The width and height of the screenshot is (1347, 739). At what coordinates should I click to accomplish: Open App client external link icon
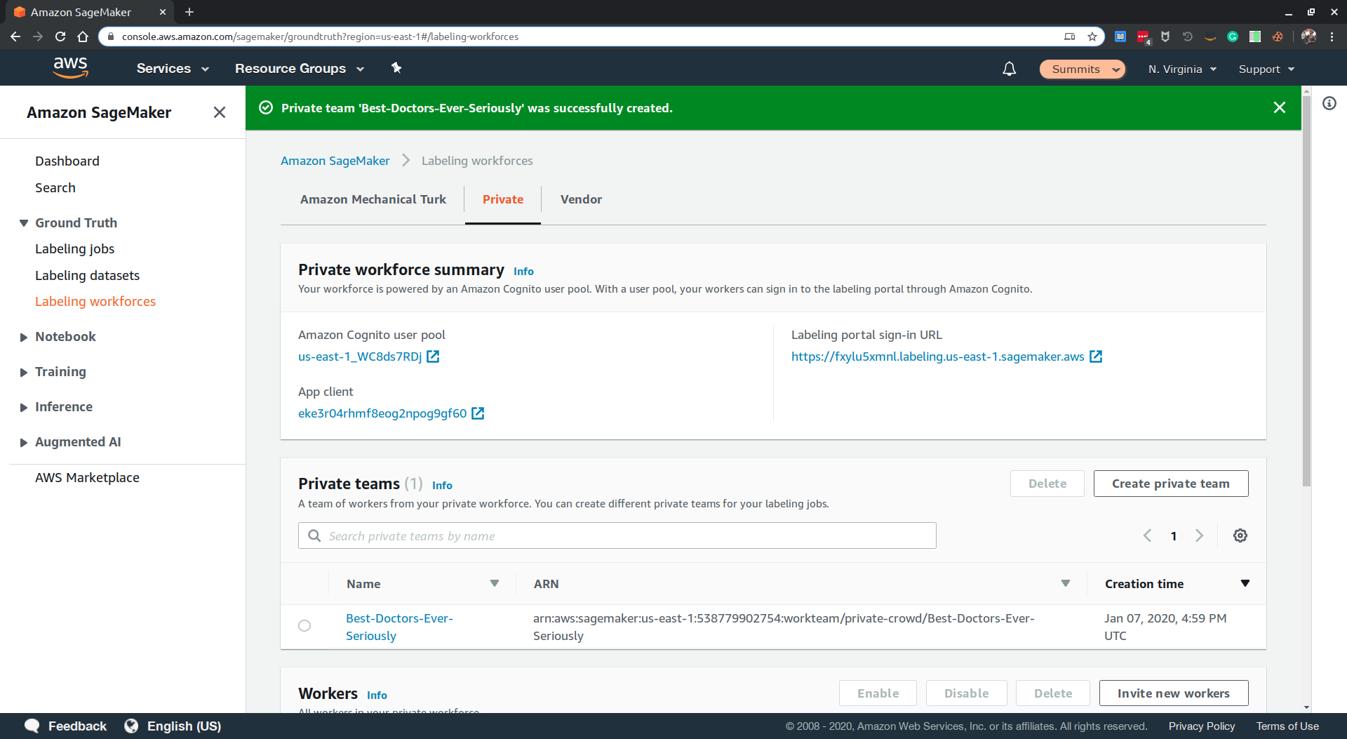[478, 413]
